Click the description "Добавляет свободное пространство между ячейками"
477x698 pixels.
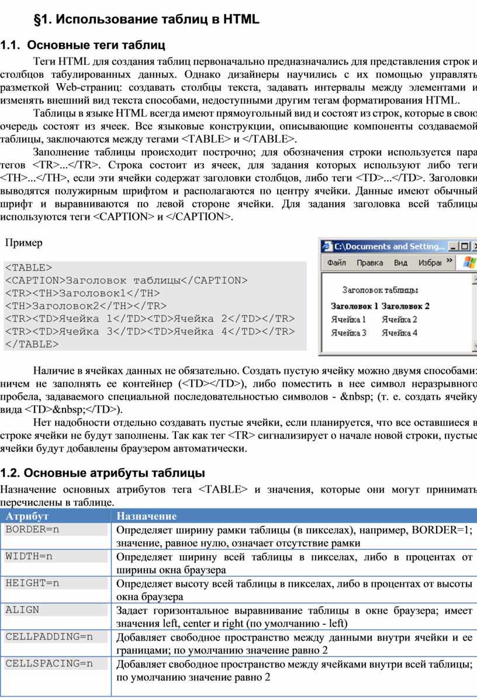(x=294, y=671)
